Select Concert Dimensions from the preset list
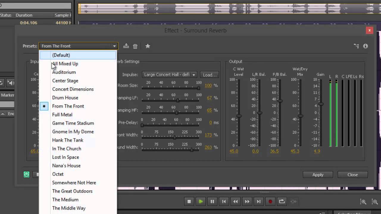Screen dimensions: 381x214 [x=78, y=89]
